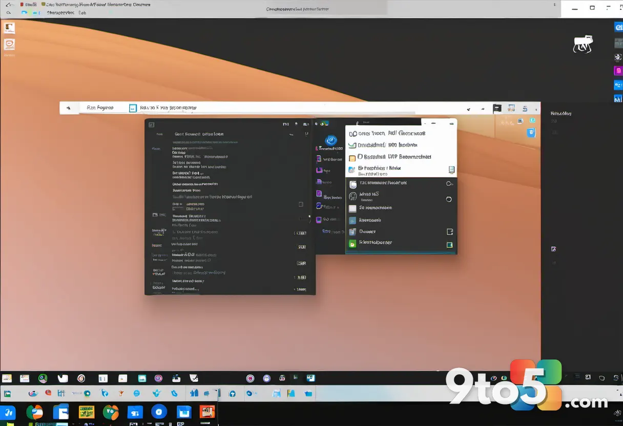Screen dimensions: 623x426
Task: Open the green magnifier circle icon in the taskbar
Action: coord(43,378)
